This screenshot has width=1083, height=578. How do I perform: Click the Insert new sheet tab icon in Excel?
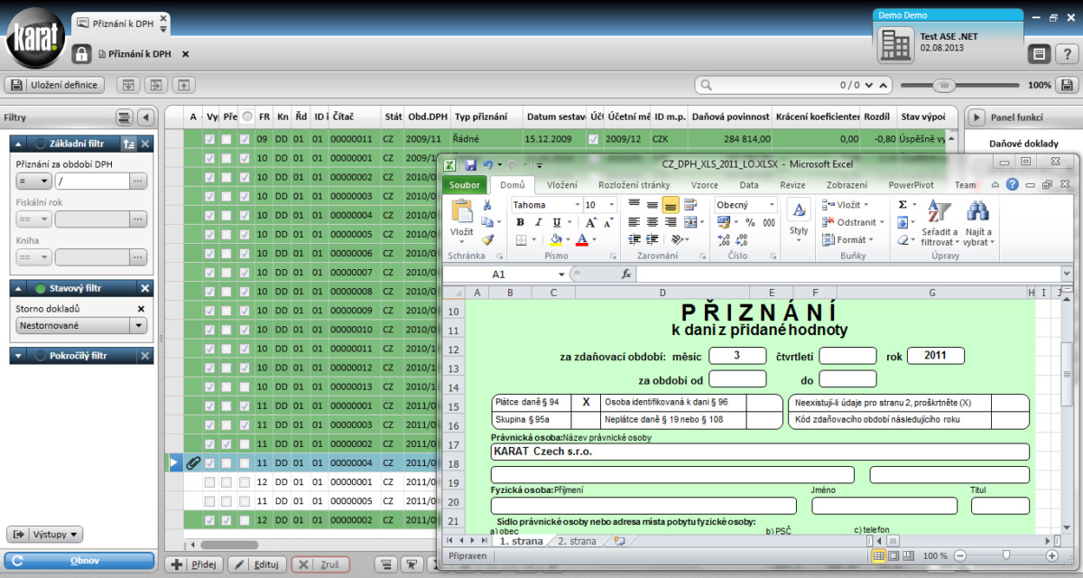point(618,541)
